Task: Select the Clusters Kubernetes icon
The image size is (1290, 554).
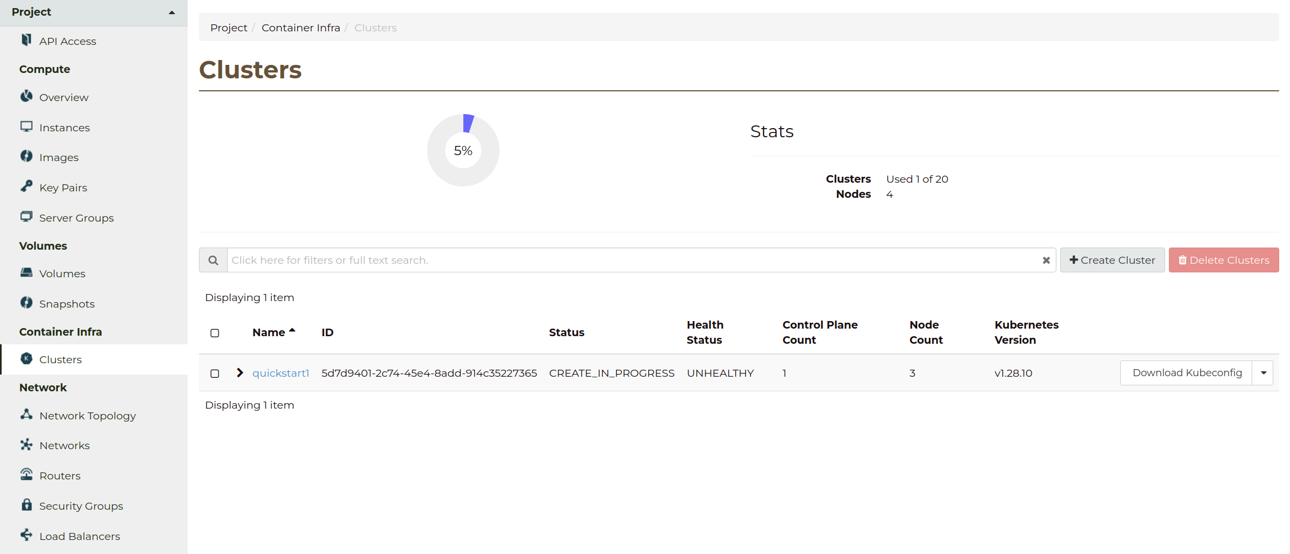Action: click(26, 359)
